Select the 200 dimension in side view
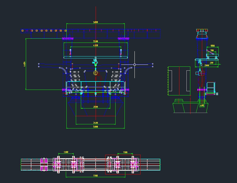 pos(212,63)
